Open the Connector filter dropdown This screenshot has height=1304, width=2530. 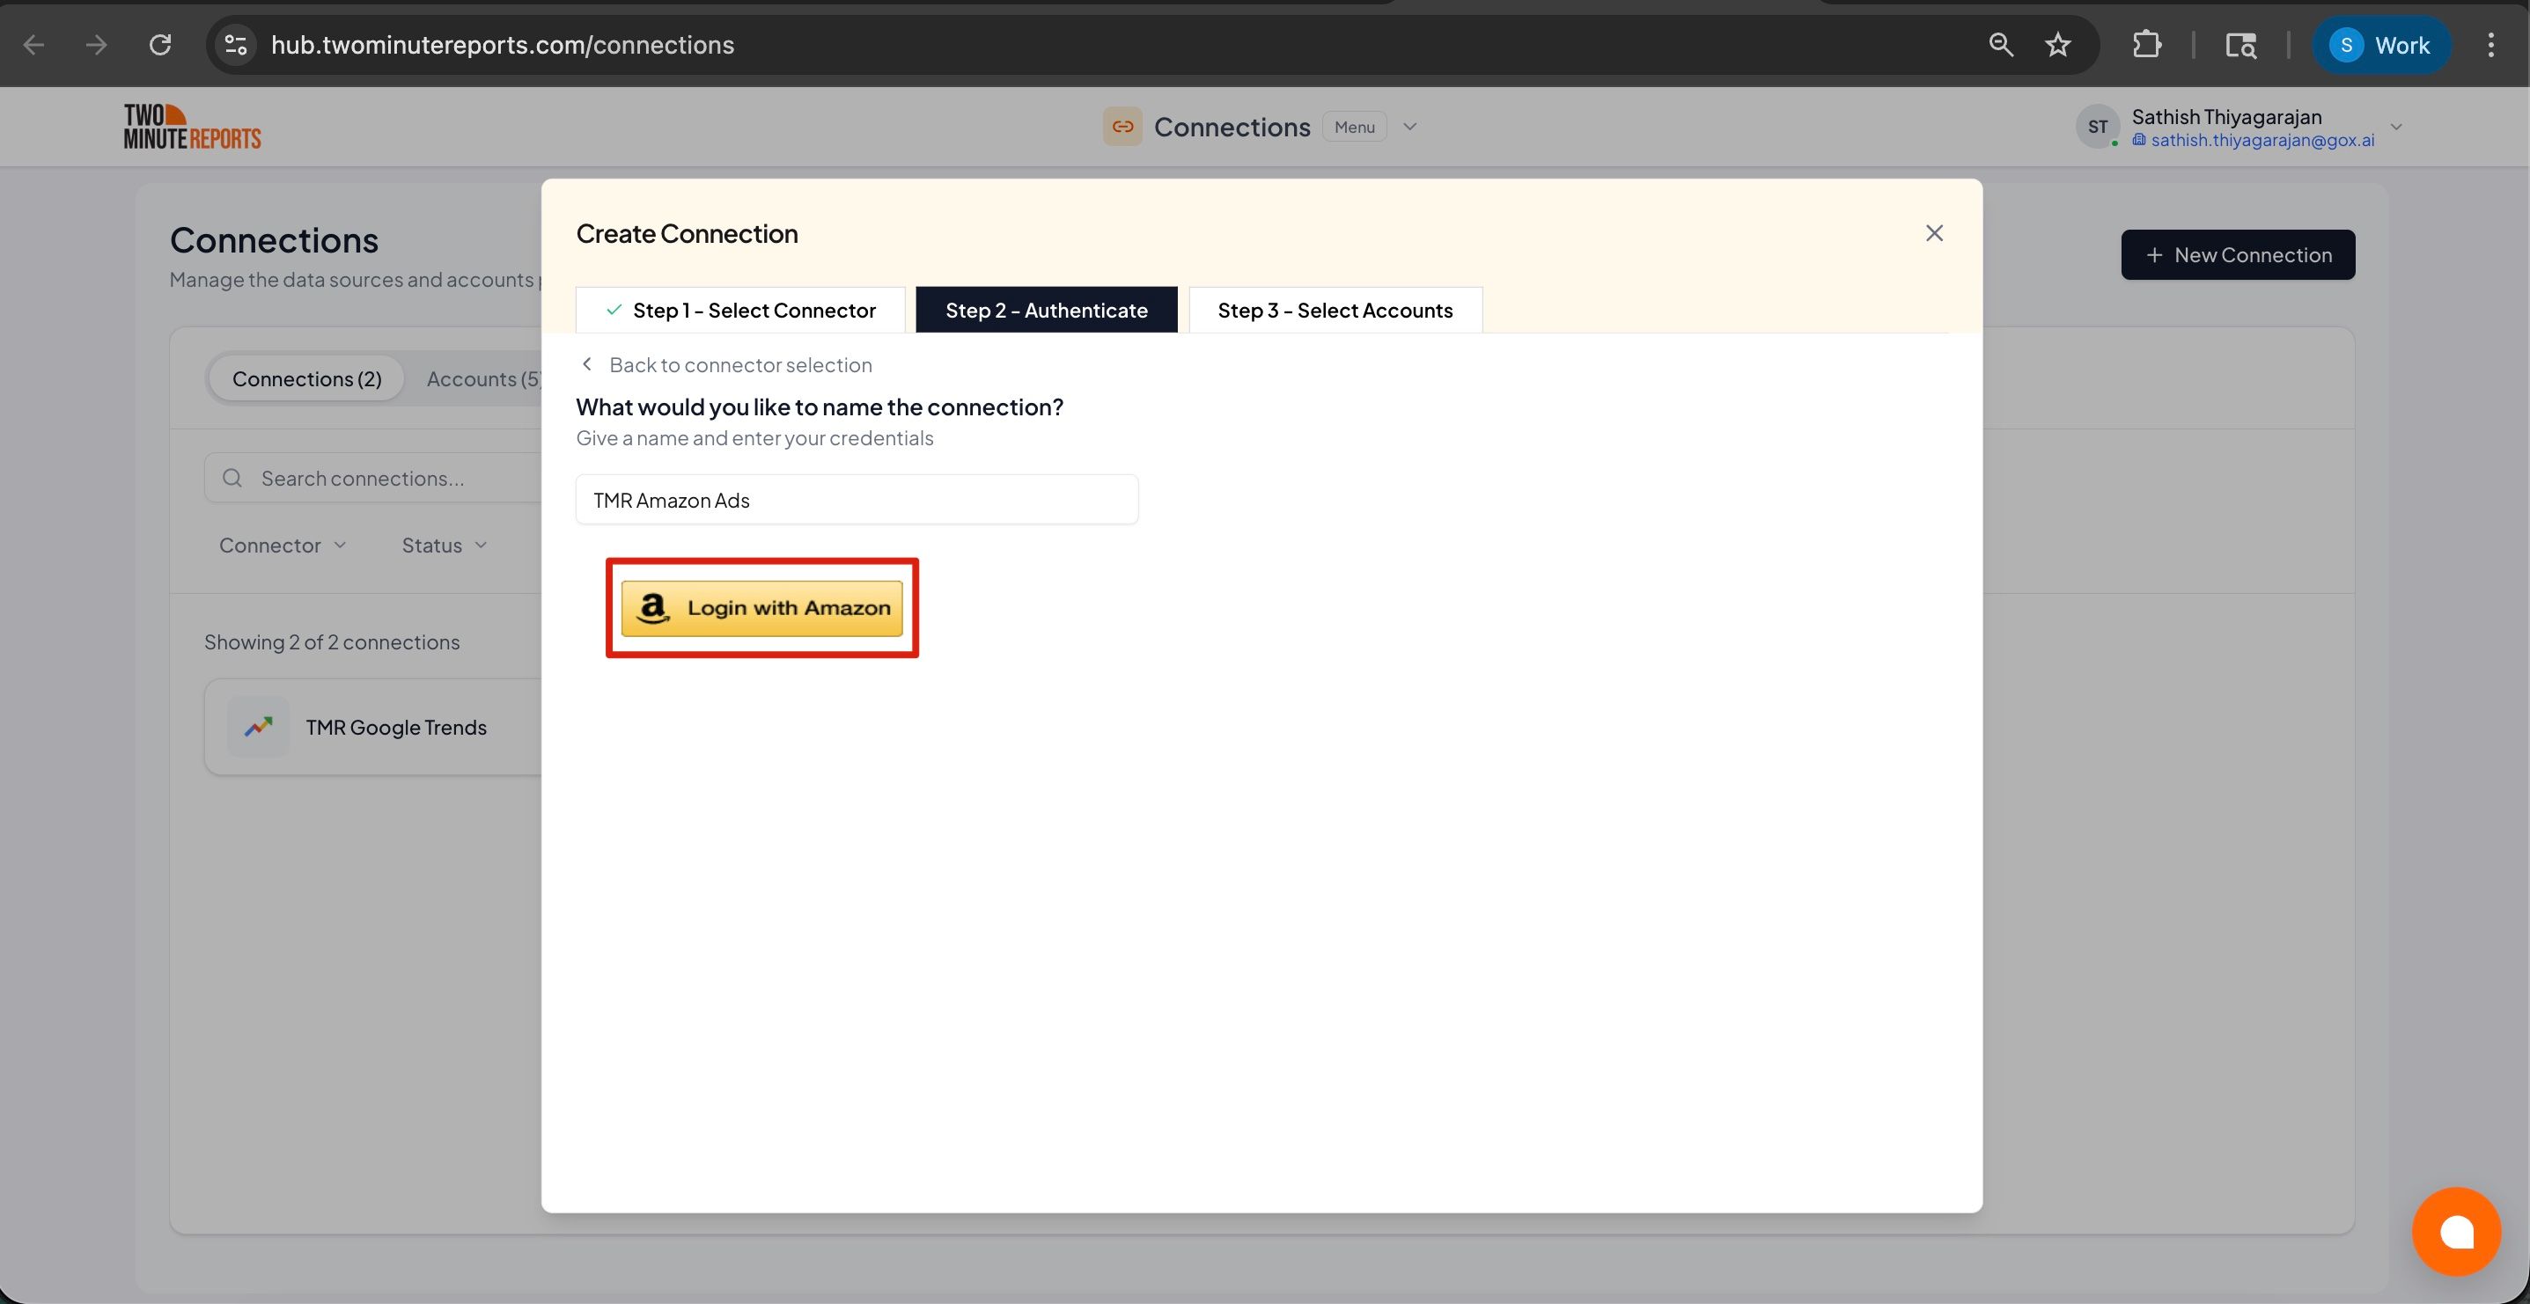coord(282,545)
